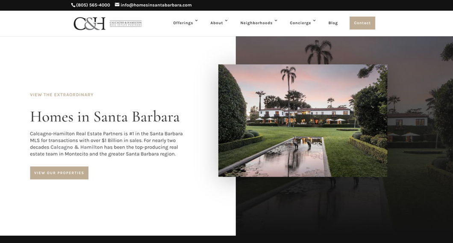The height and width of the screenshot is (243, 453).
Task: Call the (805) 565-4000 number link
Action: coord(93,5)
